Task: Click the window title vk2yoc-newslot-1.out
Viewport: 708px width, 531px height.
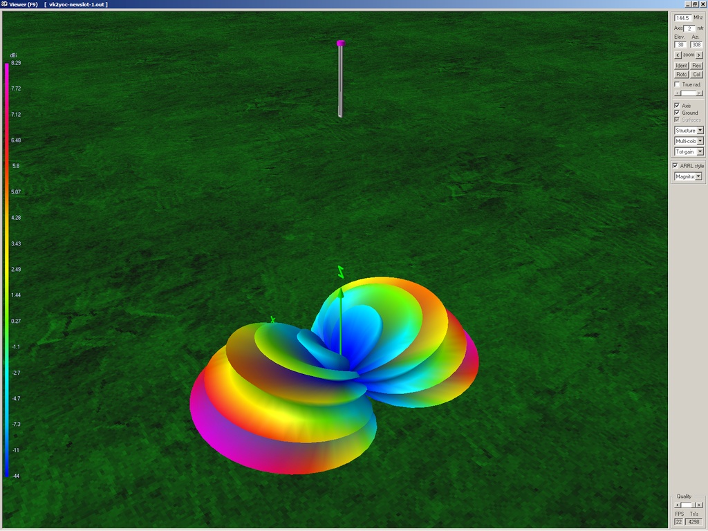Action: tap(76, 4)
